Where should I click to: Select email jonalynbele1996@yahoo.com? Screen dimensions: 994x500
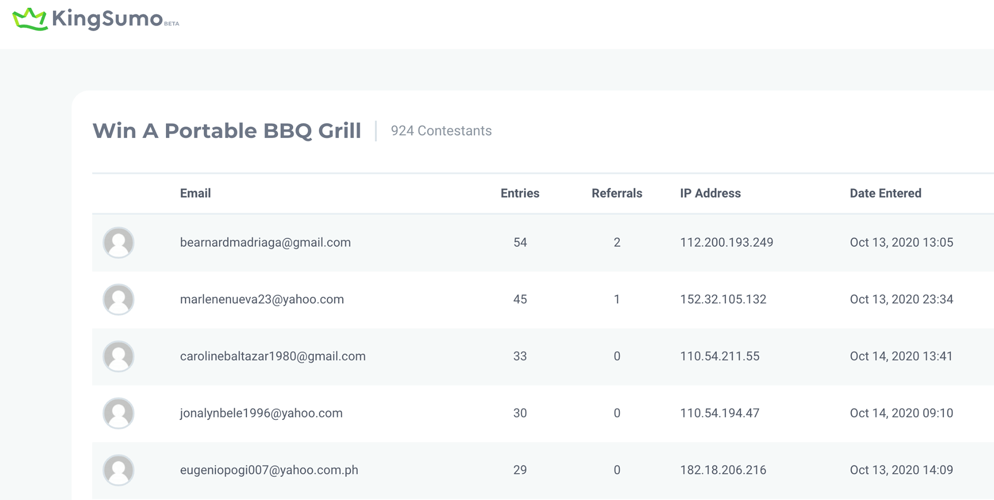261,413
